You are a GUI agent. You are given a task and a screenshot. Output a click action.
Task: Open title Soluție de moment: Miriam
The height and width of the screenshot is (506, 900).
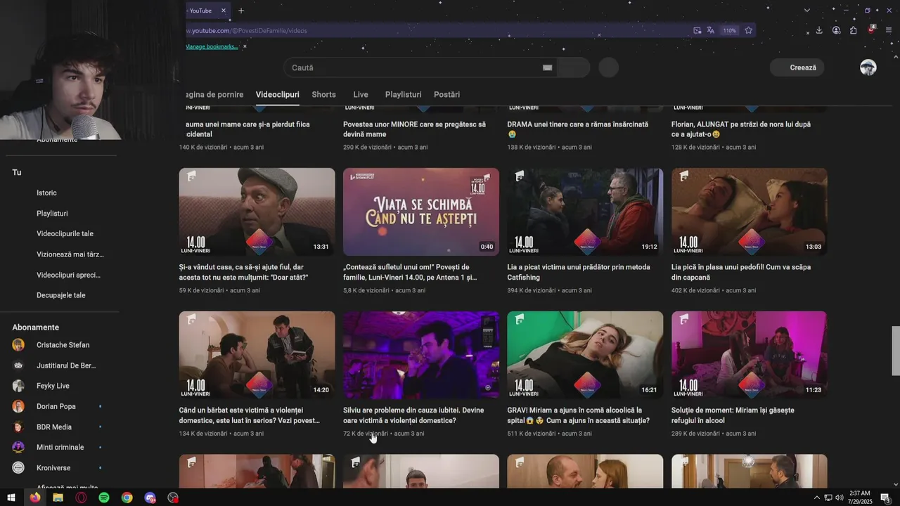click(x=733, y=415)
